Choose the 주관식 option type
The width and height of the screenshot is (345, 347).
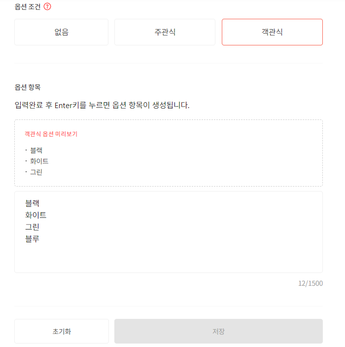165,32
